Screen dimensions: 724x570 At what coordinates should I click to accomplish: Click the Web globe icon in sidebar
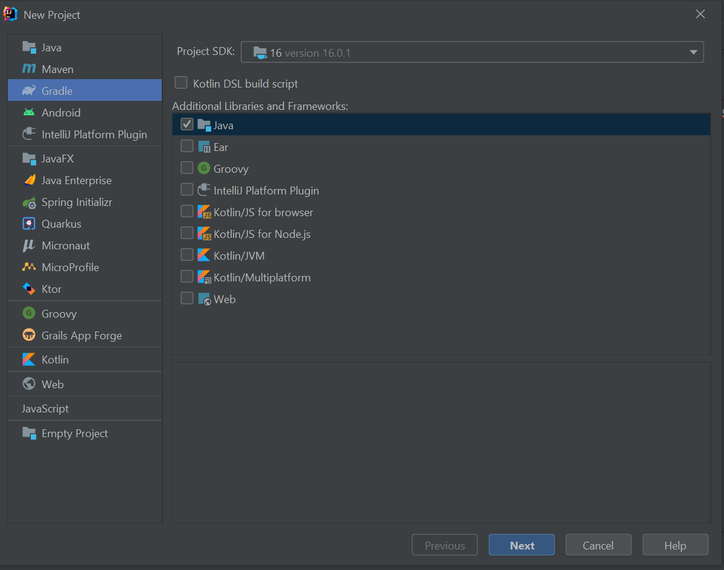[29, 384]
